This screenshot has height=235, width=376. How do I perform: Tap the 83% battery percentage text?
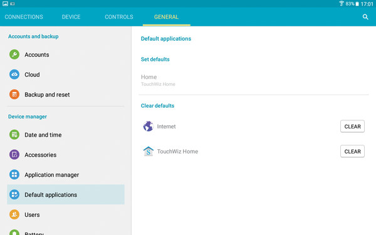pyautogui.click(x=350, y=4)
